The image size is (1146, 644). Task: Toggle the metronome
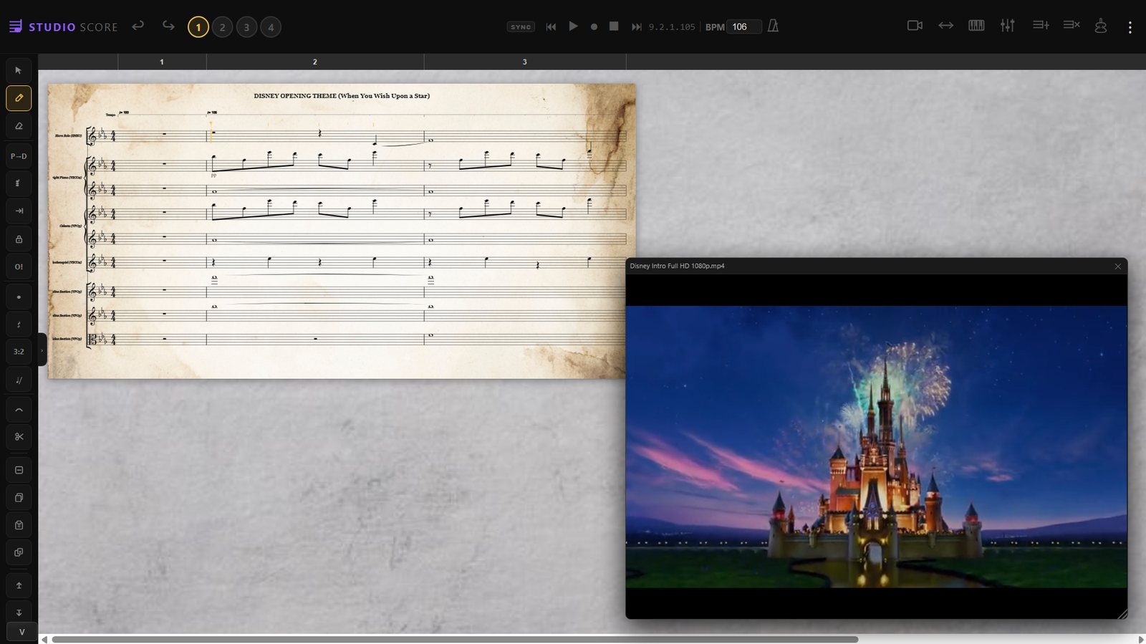773,26
